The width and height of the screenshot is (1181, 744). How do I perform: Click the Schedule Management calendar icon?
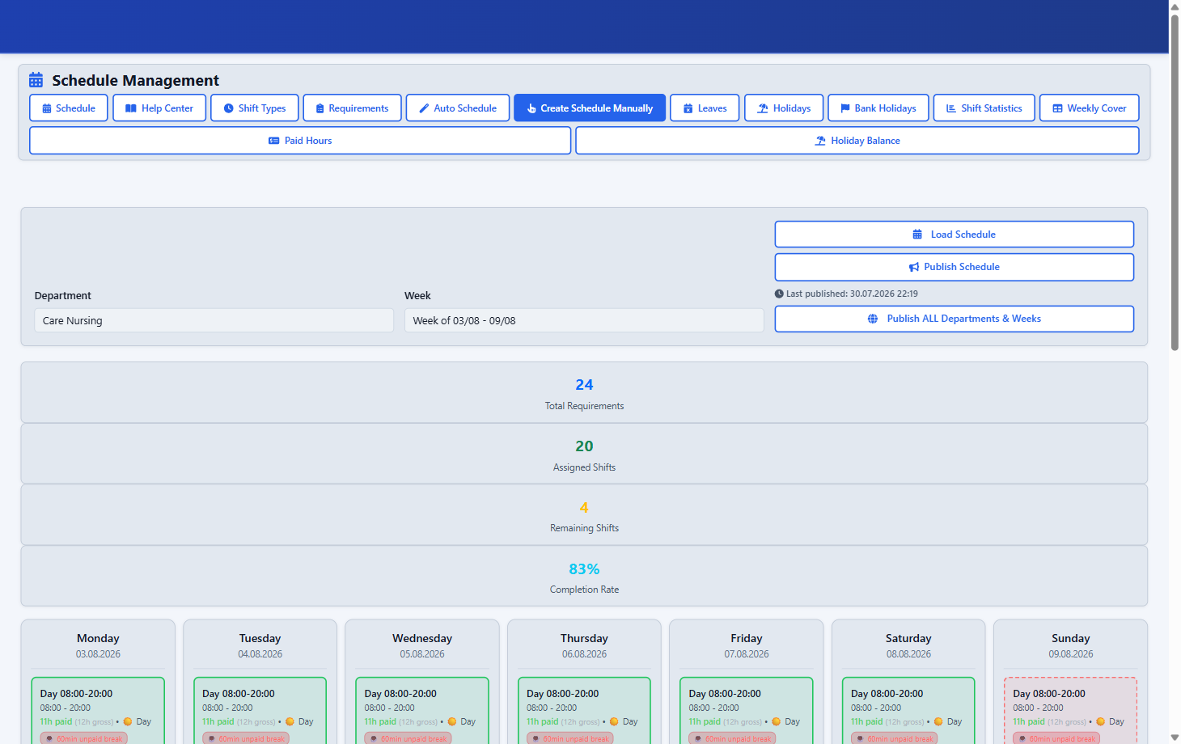point(36,80)
